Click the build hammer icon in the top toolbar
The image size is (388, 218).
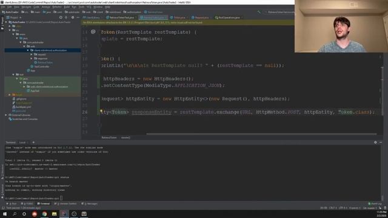coord(259,12)
